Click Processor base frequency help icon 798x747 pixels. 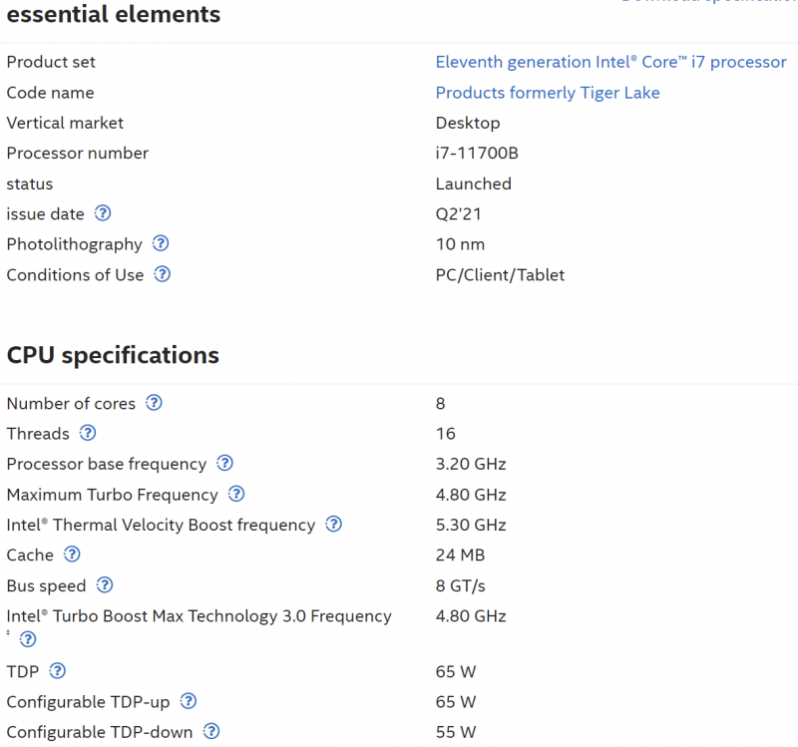(x=225, y=464)
